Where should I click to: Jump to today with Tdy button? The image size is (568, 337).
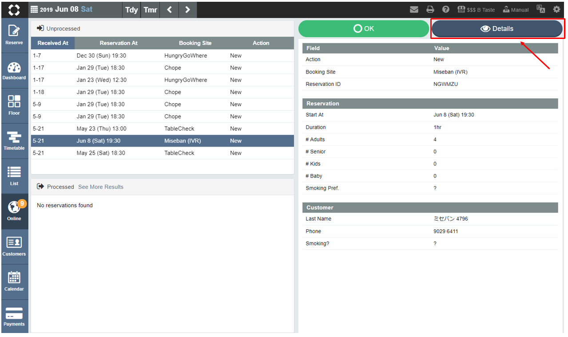coord(131,9)
